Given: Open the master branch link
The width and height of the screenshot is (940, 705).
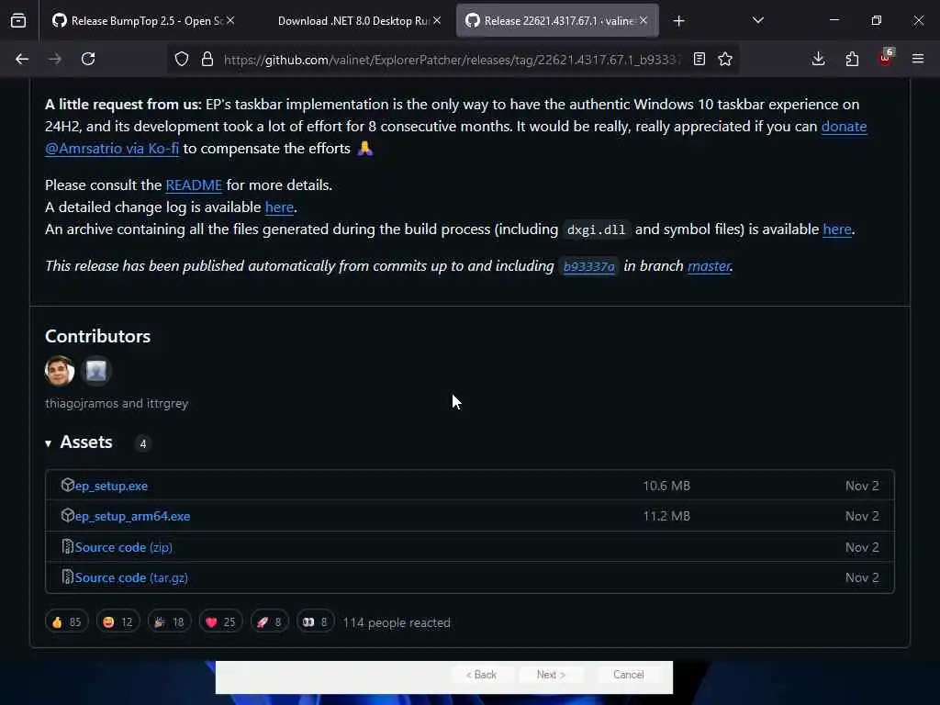Looking at the screenshot, I should click(709, 266).
